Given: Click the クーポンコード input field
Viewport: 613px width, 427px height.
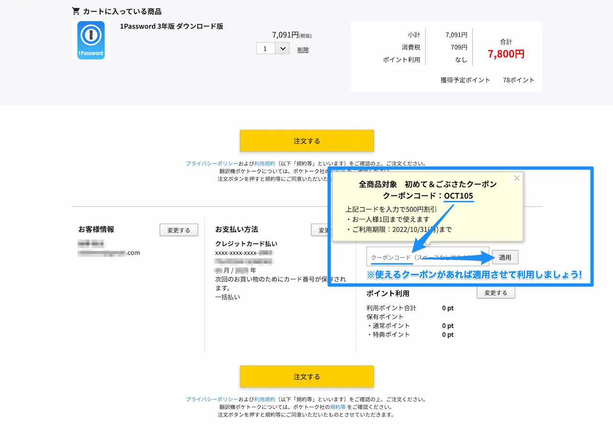Looking at the screenshot, I should coord(428,257).
